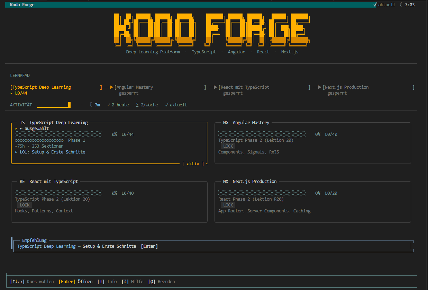Viewport: 428px width, 290px height.
Task: Click 'React Phase 2 (Lektion R20)' requirement
Action: [x=251, y=199]
